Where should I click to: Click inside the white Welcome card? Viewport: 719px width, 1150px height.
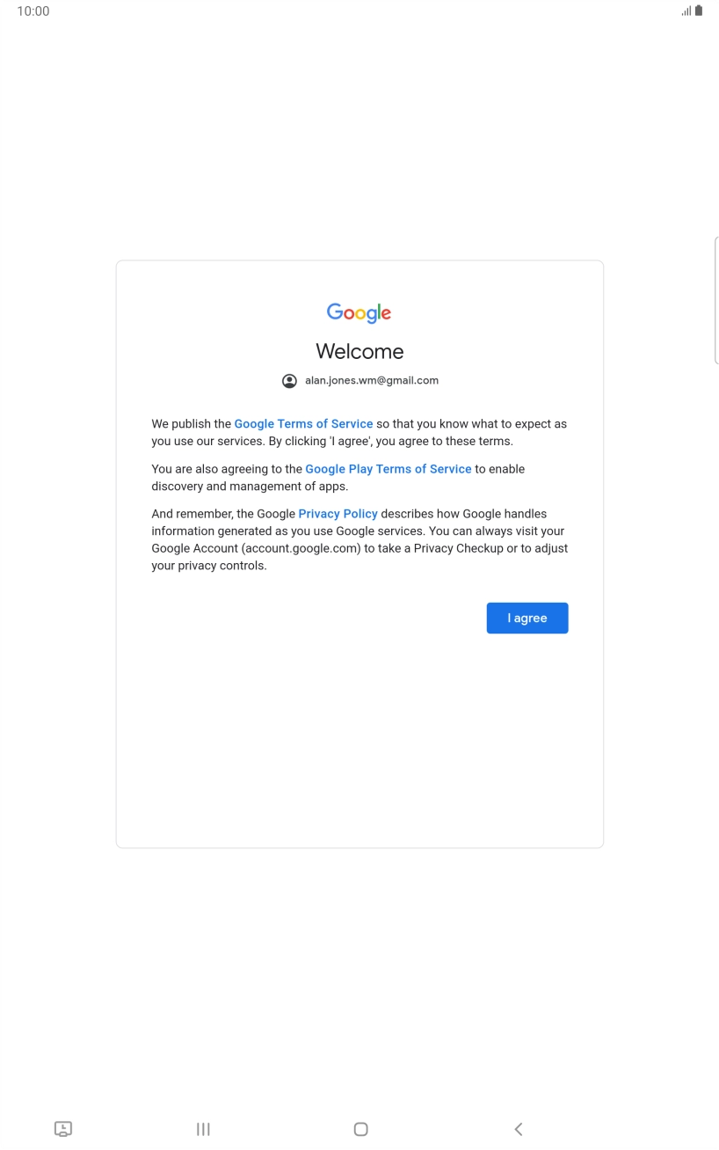pyautogui.click(x=359, y=748)
